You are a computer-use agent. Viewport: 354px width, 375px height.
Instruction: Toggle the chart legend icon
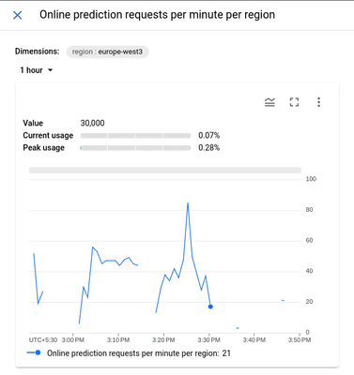pyautogui.click(x=269, y=102)
